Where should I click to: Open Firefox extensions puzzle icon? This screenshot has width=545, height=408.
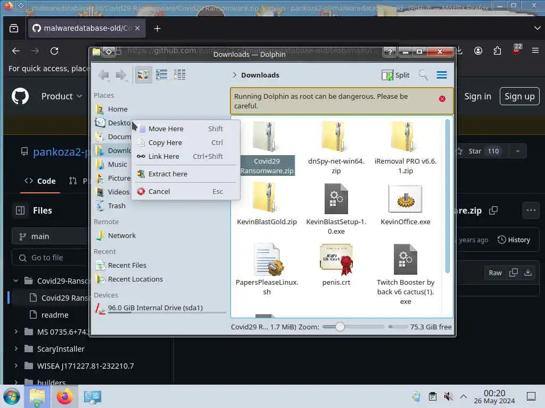(x=497, y=50)
